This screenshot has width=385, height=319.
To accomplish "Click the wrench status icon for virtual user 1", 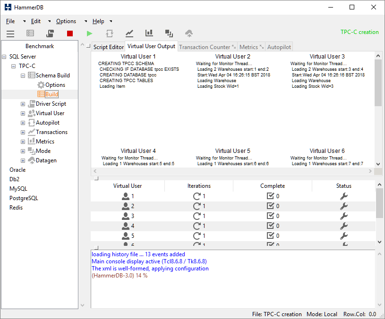I will pyautogui.click(x=343, y=196).
